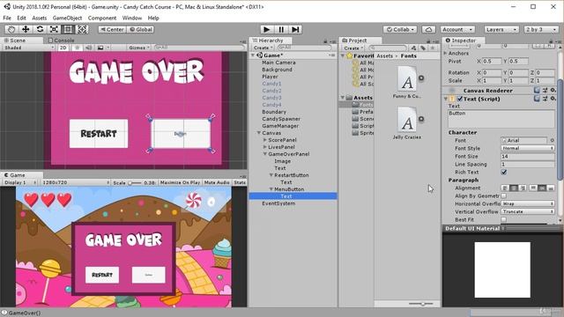Open the Gizmos dropdown
The height and width of the screenshot is (317, 564).
tap(139, 48)
